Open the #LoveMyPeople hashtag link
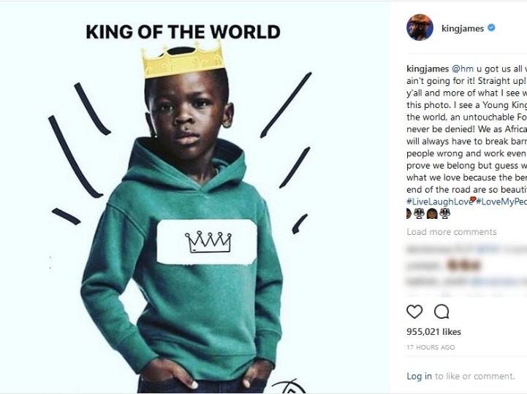Viewport: 527px width, 394px height. tap(501, 201)
